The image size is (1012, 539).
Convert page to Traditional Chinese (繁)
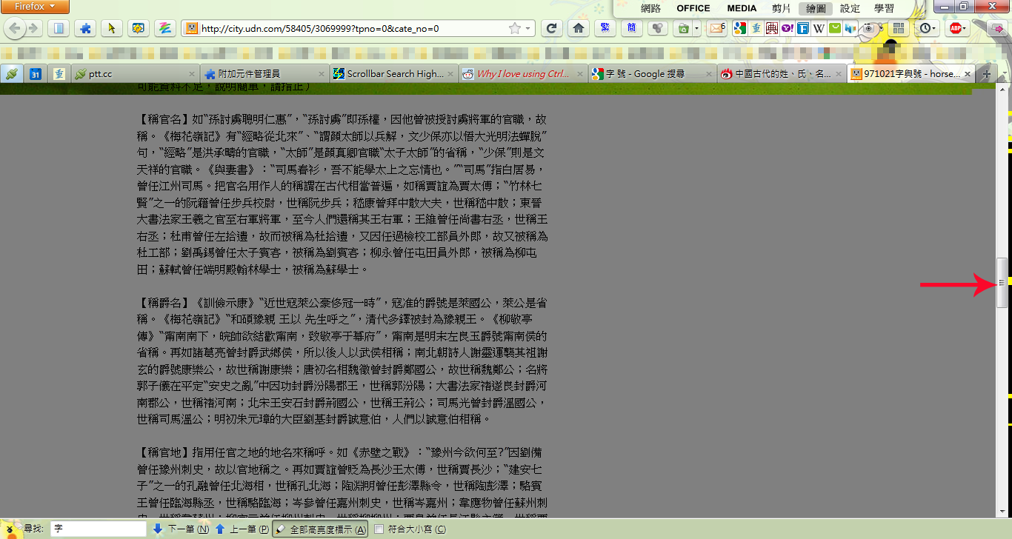tap(605, 29)
